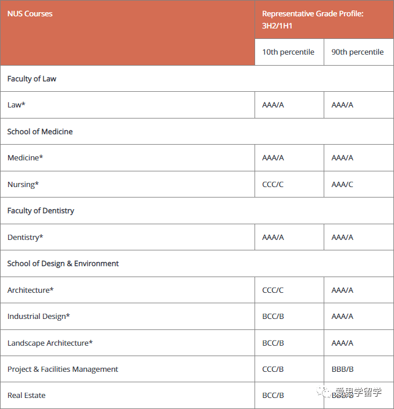Screen dimensions: 394x409
Task: Click the "Faculty of Dentistry" section row
Action: click(197, 210)
